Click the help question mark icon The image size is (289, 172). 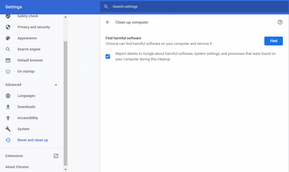[x=280, y=22]
